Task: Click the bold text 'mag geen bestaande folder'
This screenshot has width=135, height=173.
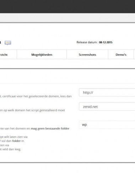Action: [50, 128]
